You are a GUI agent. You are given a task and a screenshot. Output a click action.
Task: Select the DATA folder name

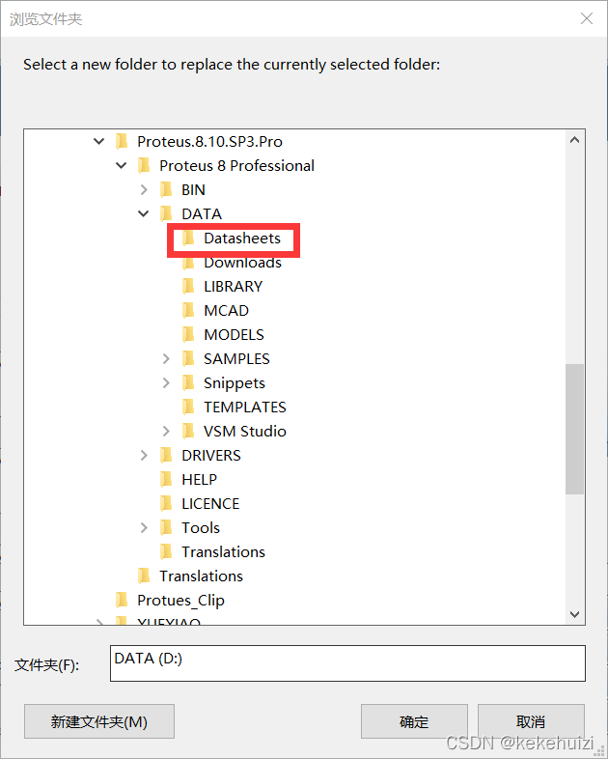202,213
